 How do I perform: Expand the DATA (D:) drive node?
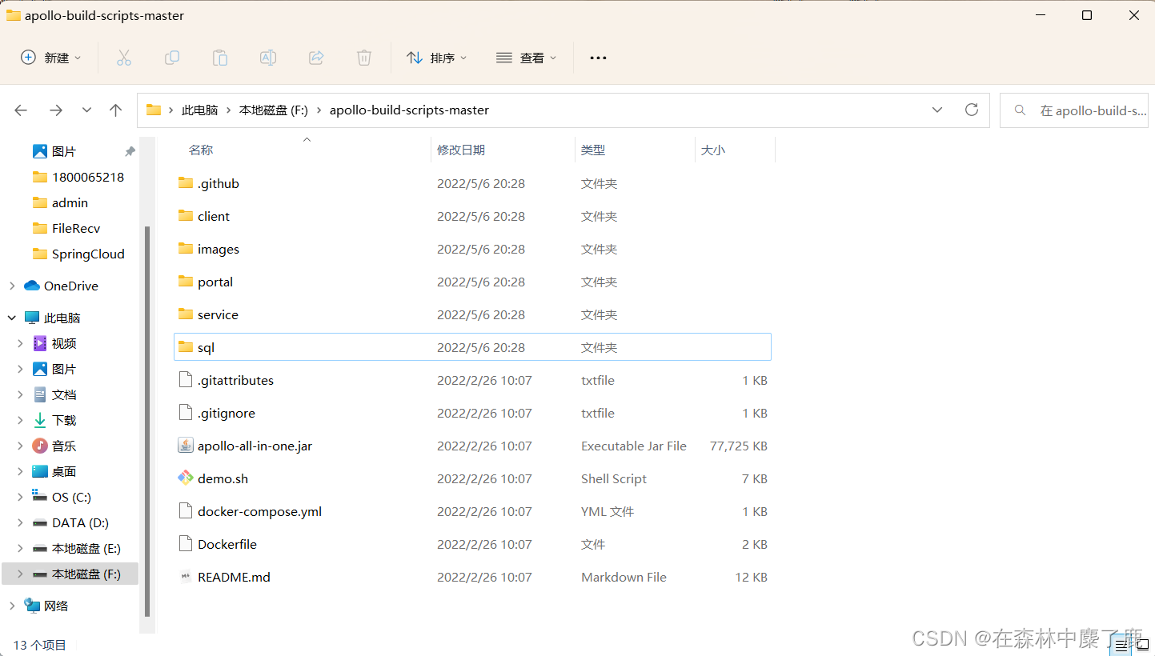(x=20, y=522)
